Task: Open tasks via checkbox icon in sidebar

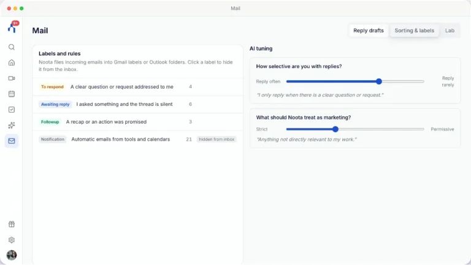Action: coord(12,110)
